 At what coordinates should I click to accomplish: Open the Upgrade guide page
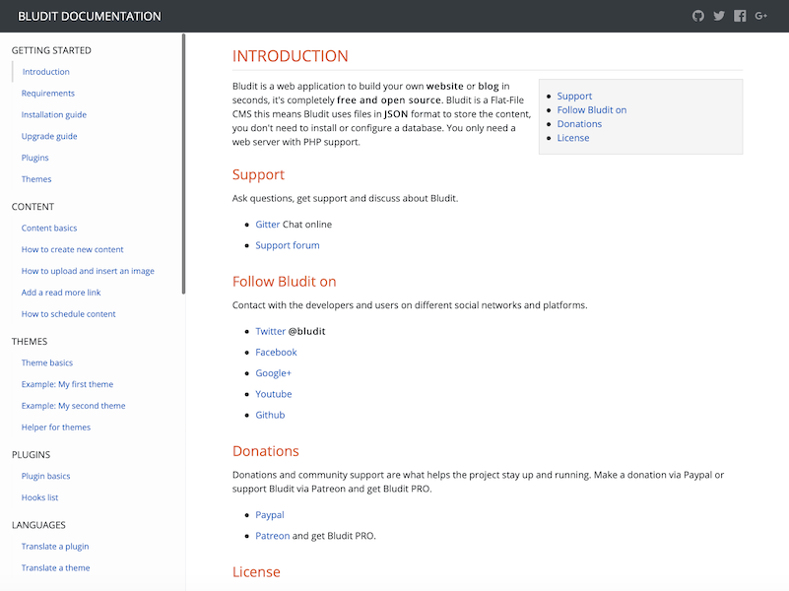pos(49,136)
